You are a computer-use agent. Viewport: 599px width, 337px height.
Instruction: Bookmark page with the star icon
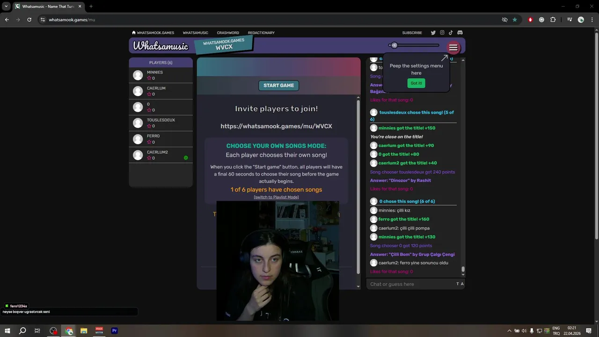click(515, 20)
